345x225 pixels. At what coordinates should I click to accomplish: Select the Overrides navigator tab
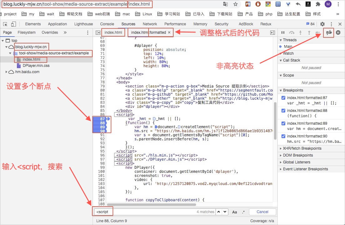50,32
